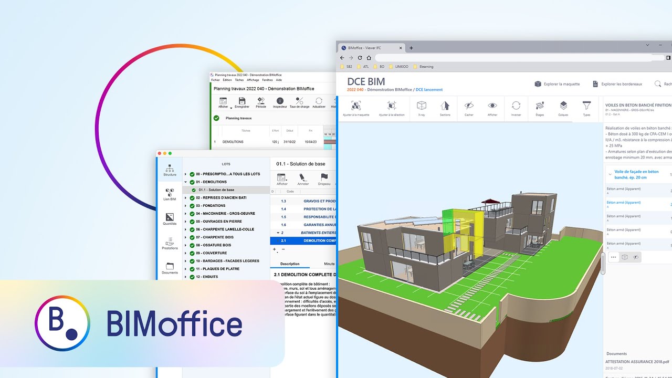Screen dimensions: 672x378
Task: Activate X-ray view in the IFC viewer
Action: (x=421, y=107)
